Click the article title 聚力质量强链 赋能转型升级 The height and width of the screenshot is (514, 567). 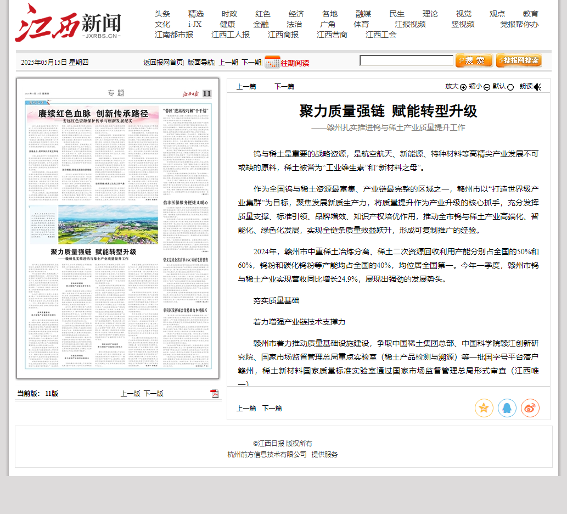pos(389,111)
